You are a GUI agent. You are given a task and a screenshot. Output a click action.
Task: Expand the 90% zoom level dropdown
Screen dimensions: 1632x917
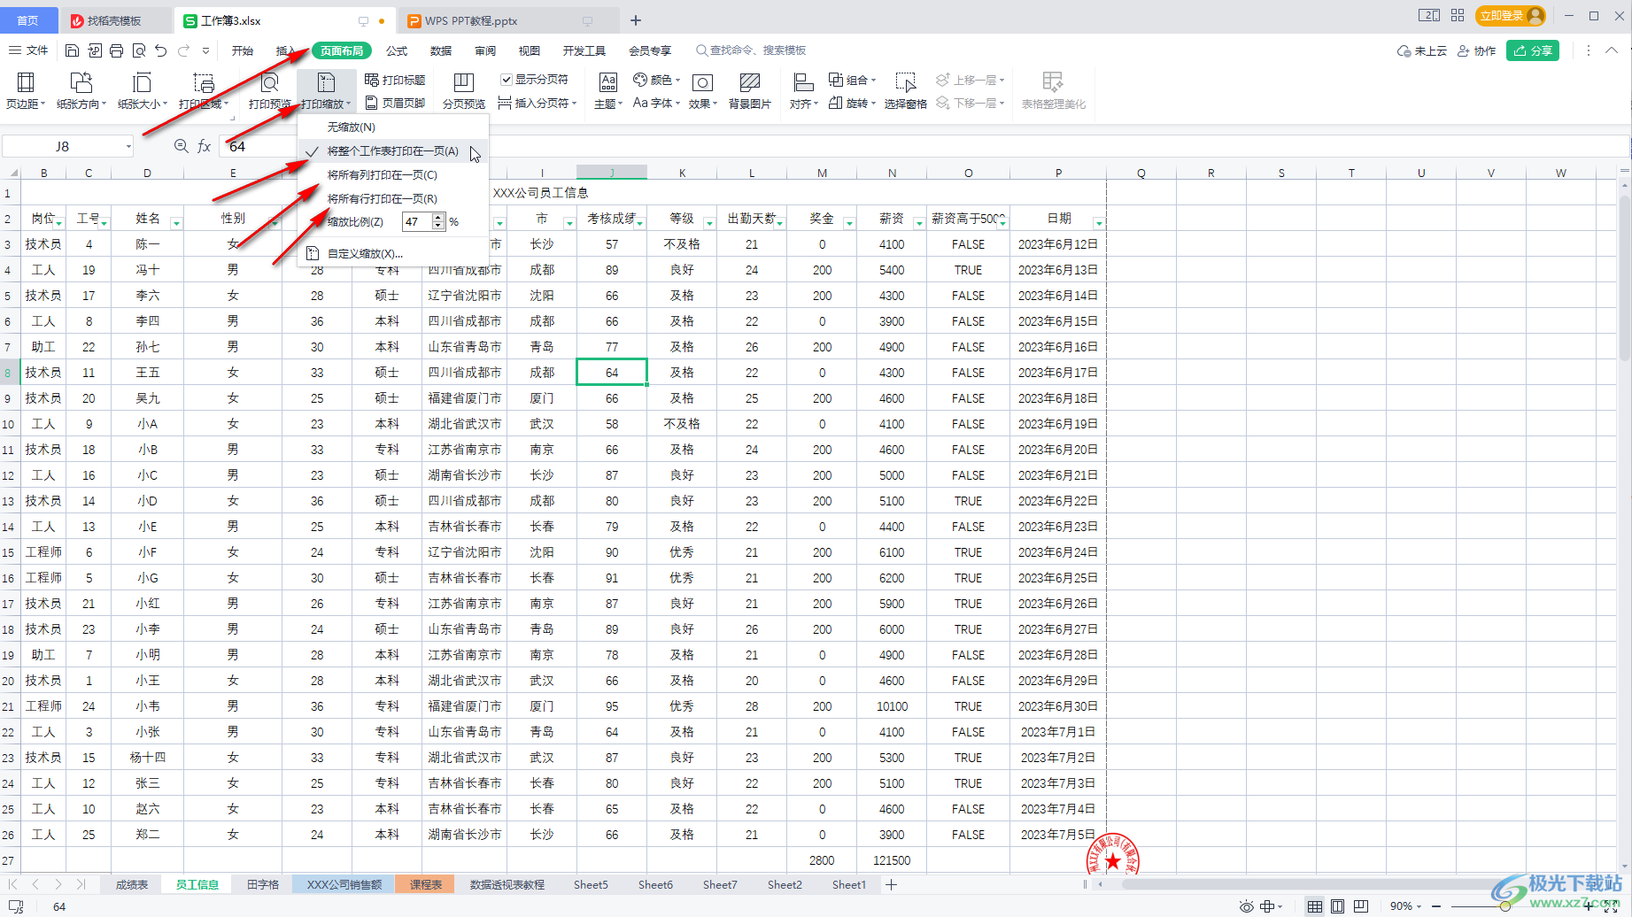(x=1419, y=906)
